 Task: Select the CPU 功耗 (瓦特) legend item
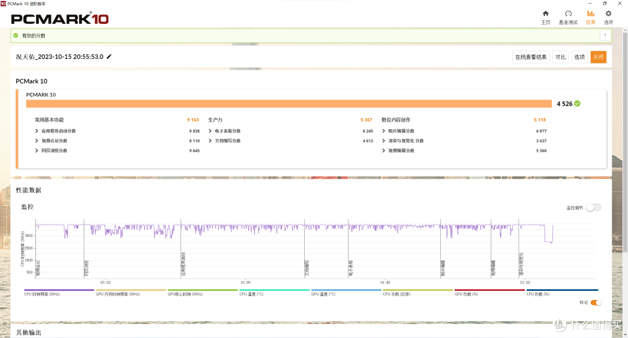418,293
